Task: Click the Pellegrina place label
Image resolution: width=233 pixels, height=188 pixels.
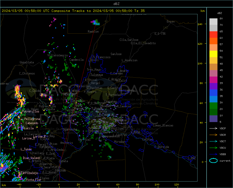Action: click(32, 119)
